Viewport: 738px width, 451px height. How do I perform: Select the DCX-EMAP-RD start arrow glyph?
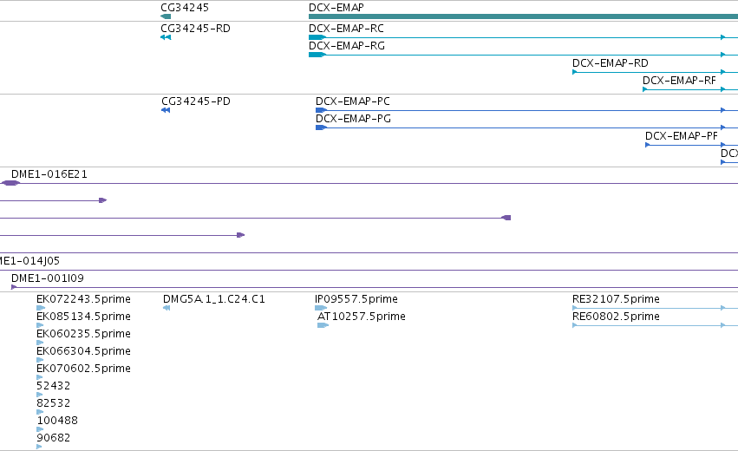(x=575, y=72)
